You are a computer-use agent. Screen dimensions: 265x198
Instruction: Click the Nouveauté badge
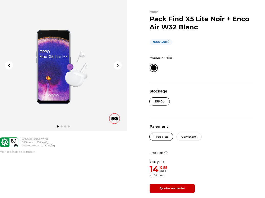[161, 42]
